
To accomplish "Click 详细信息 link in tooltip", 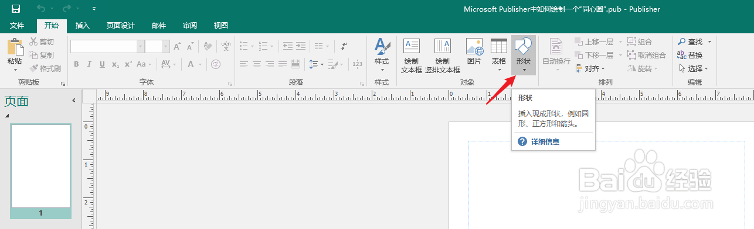I will (545, 142).
